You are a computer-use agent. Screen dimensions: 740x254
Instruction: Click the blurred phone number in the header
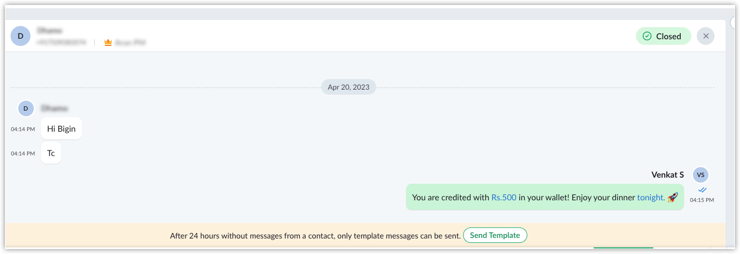coord(61,42)
